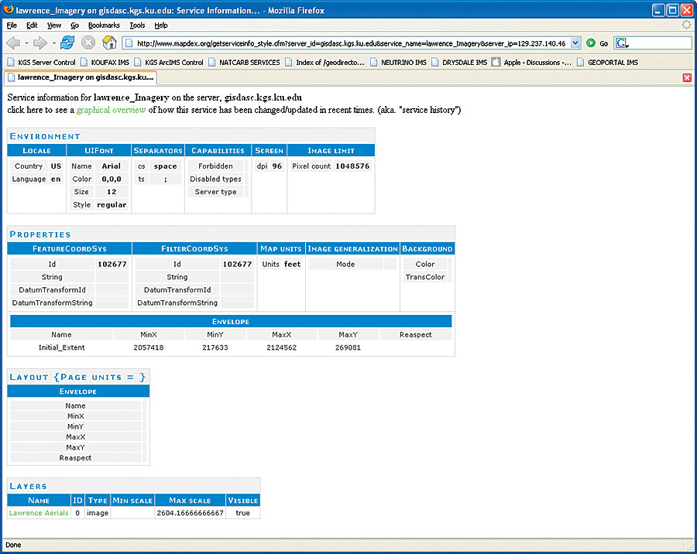The image size is (697, 554).
Task: Click the Forward navigation arrow
Action: (x=40, y=43)
